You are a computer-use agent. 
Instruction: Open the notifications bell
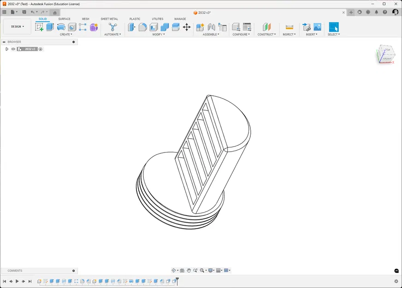click(x=376, y=12)
